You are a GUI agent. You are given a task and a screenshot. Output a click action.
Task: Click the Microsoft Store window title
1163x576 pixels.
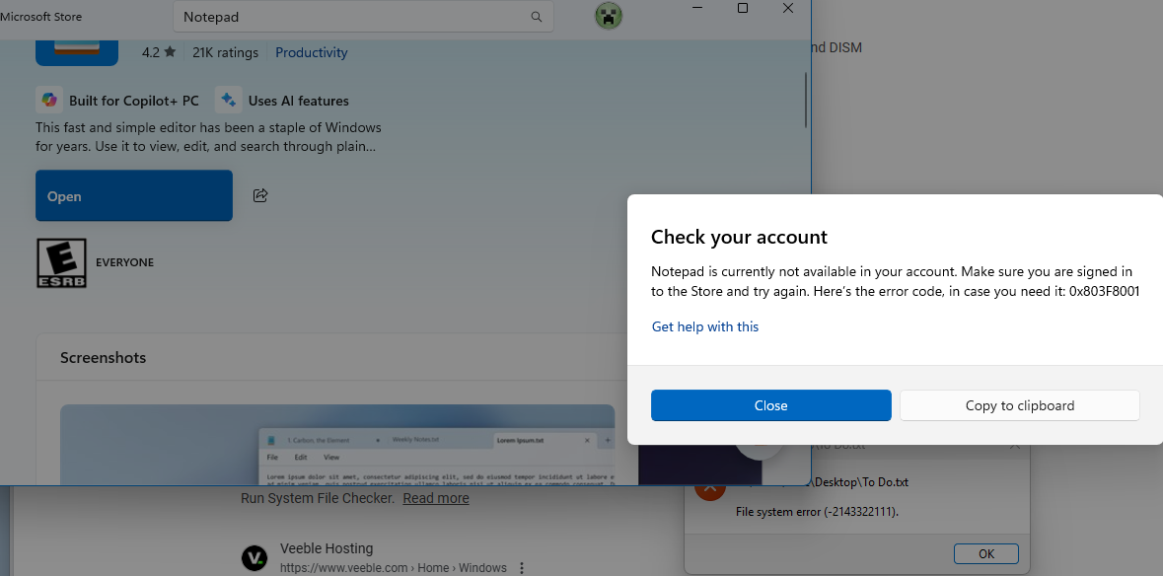41,17
